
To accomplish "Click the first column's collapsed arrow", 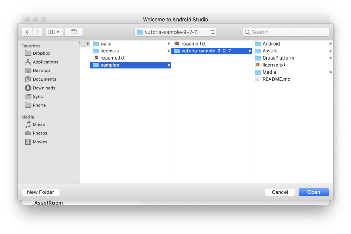I will (88, 44).
